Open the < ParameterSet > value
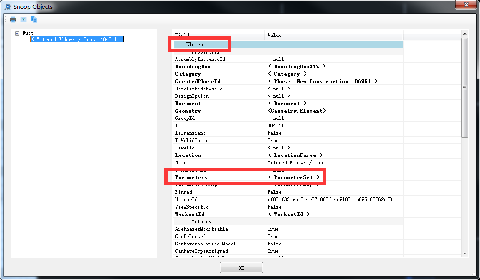Image resolution: width=480 pixels, height=280 pixels. (294, 177)
